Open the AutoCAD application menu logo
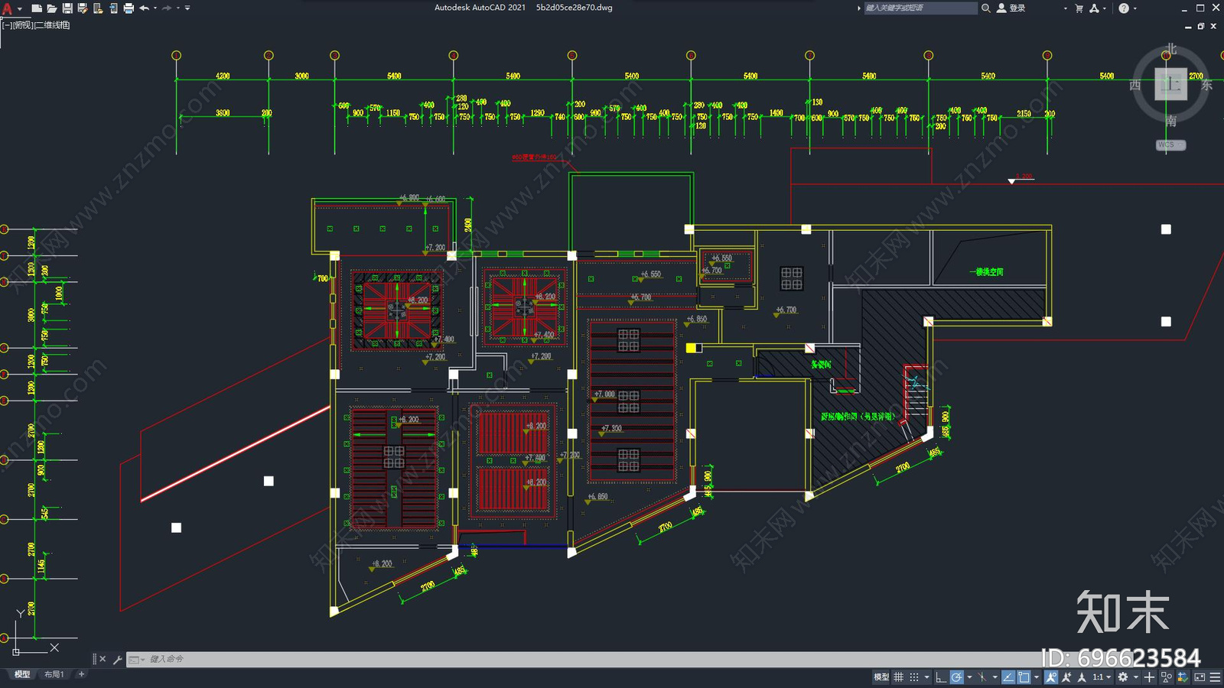1224x688 pixels. pos(7,8)
